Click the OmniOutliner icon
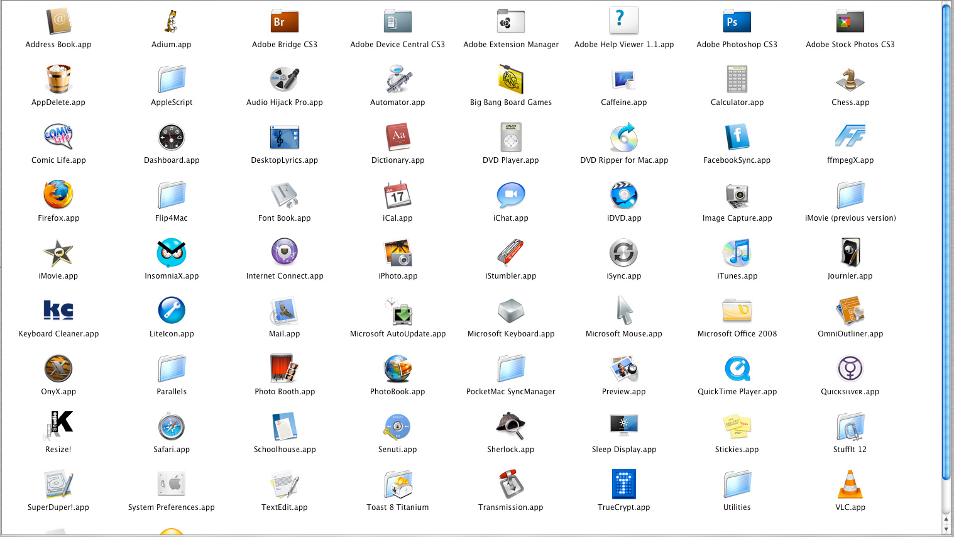Viewport: 954px width, 537px height. 850,311
